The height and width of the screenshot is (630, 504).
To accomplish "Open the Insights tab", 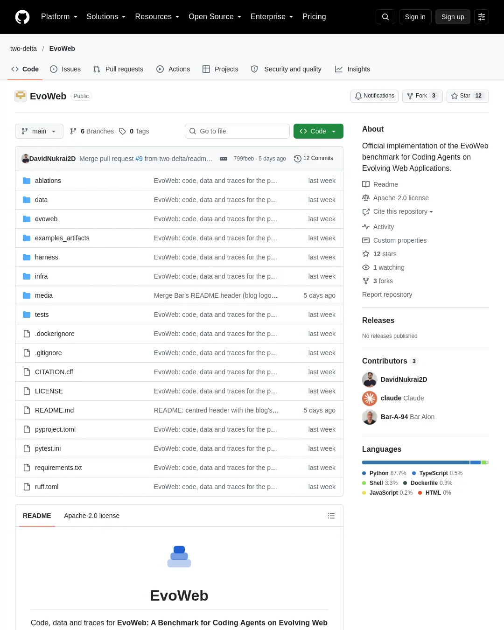I will pos(352,69).
